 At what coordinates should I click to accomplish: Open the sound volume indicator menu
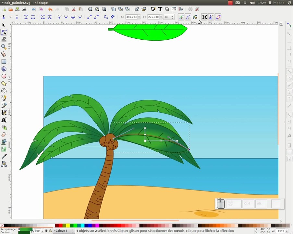click(252, 3)
